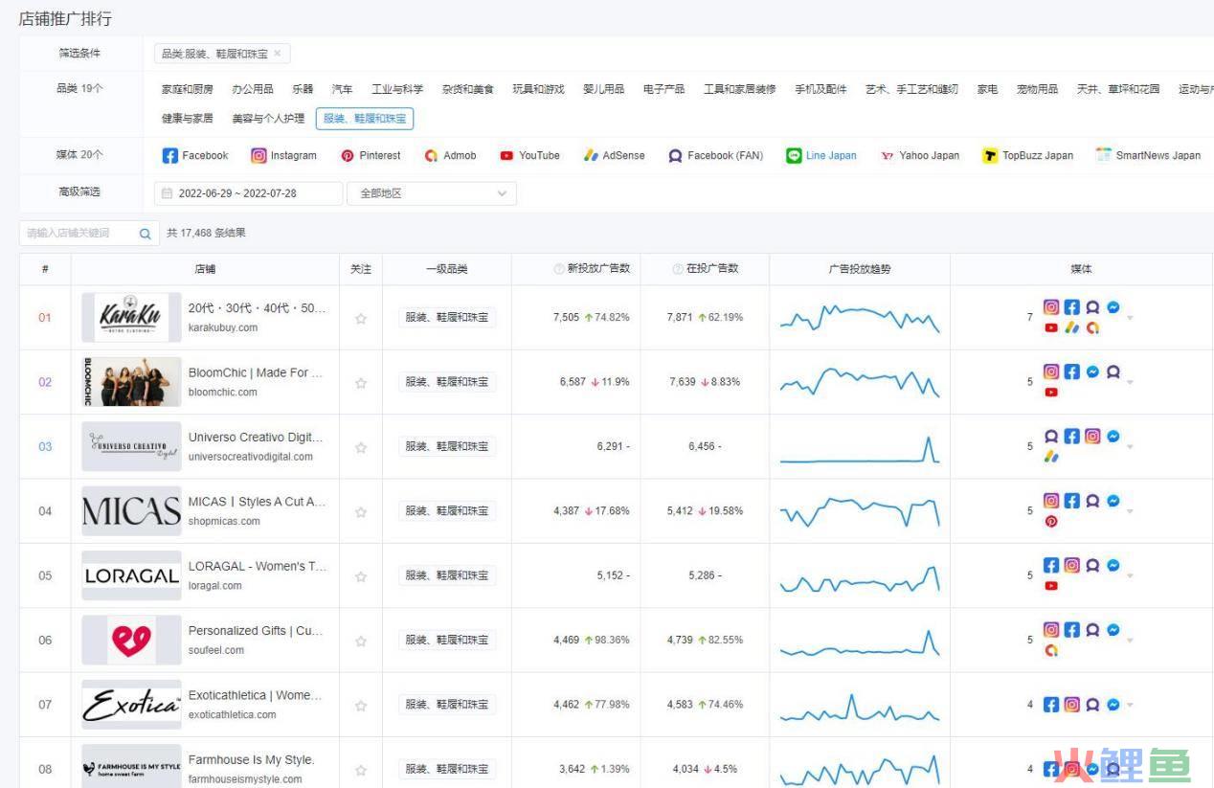Click Pinterest icon in shopmicas.com row
Screen dimensions: 1214x788
tap(1051, 521)
